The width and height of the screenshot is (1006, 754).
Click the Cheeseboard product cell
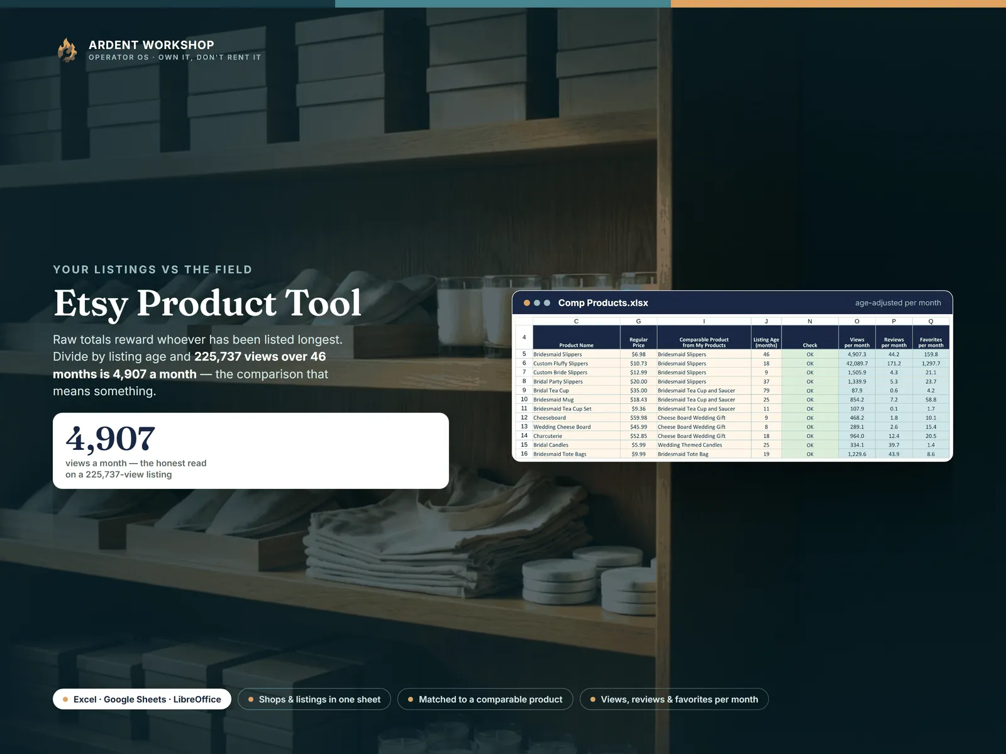tap(577, 418)
